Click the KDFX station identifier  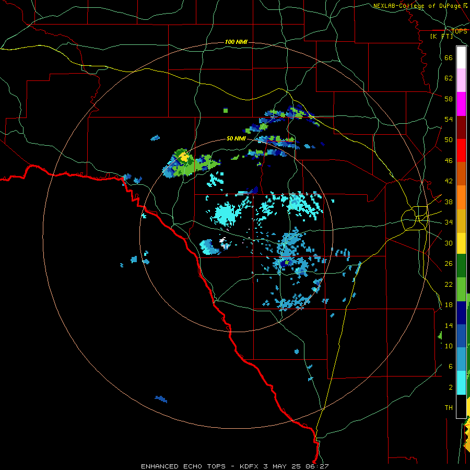click(250, 466)
